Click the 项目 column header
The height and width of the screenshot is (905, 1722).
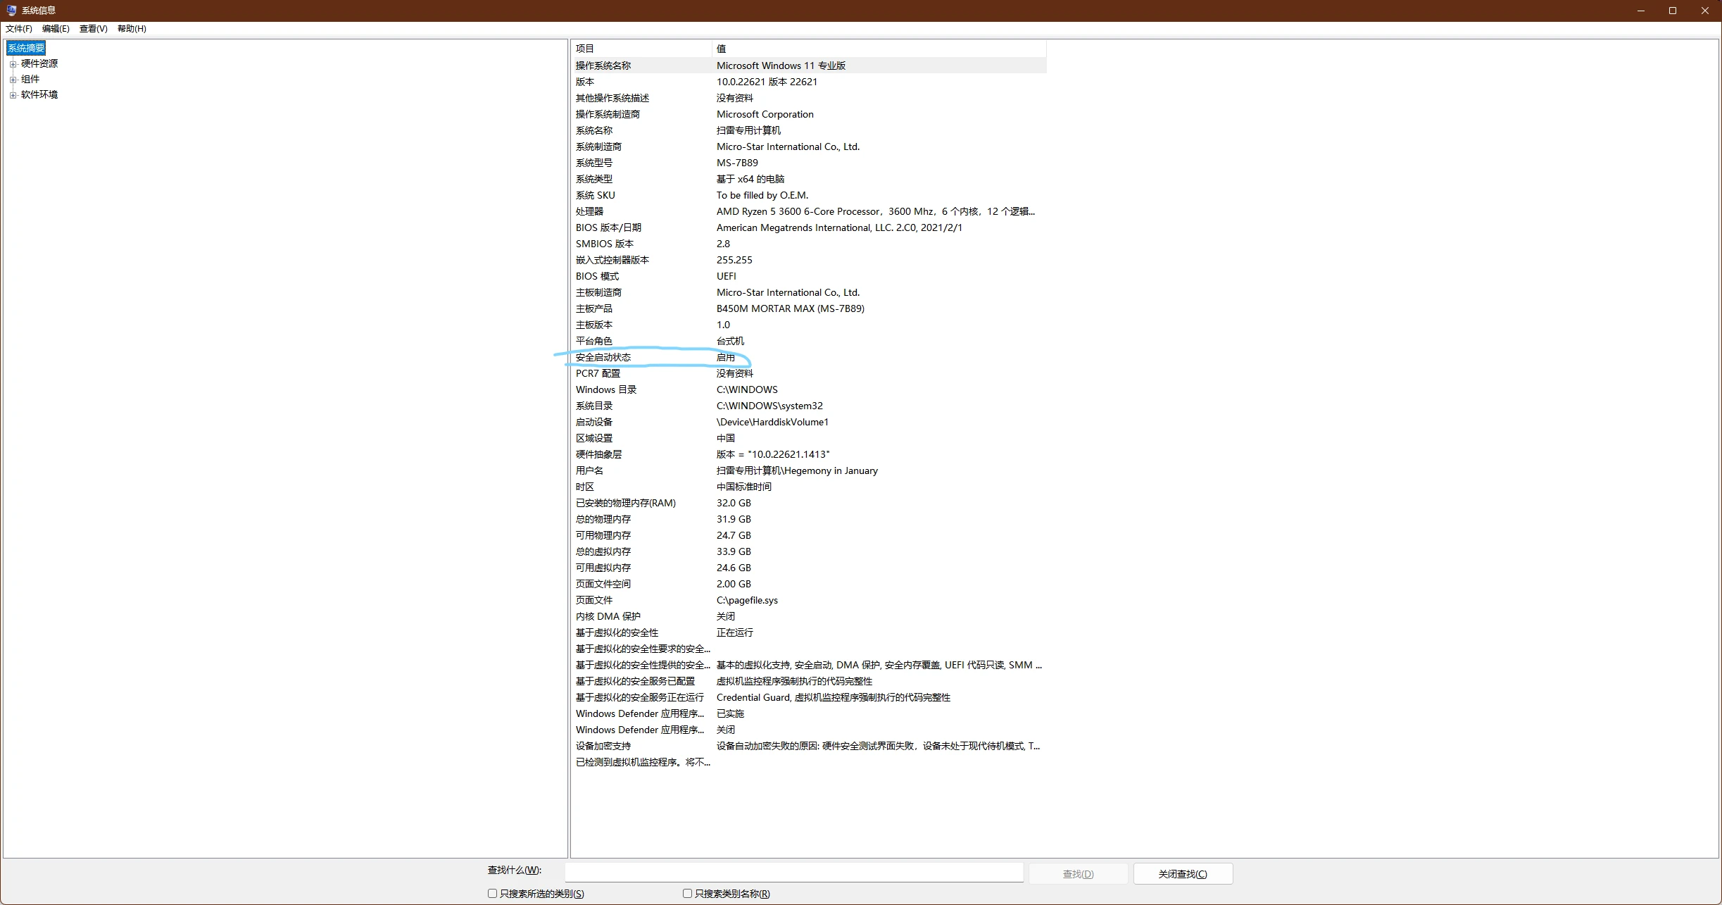point(641,49)
